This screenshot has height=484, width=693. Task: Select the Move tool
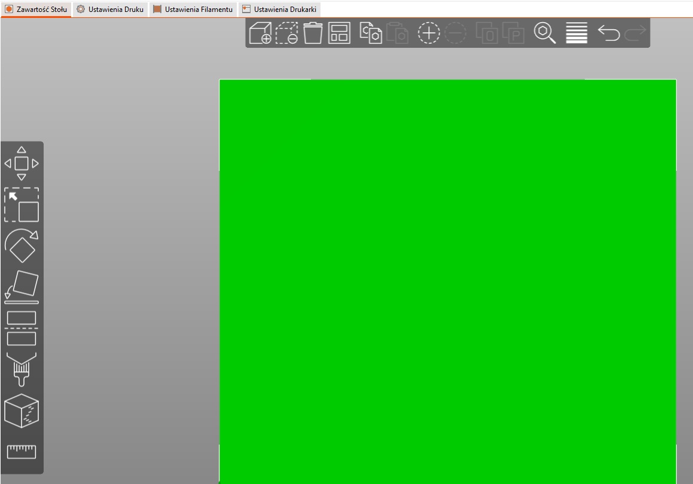point(22,163)
